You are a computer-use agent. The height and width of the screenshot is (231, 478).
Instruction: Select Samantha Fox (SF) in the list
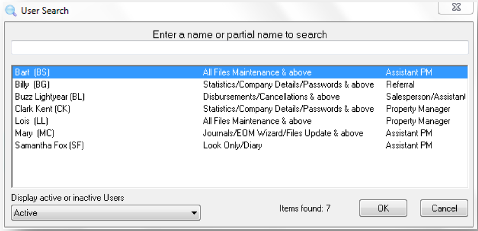[x=240, y=145]
